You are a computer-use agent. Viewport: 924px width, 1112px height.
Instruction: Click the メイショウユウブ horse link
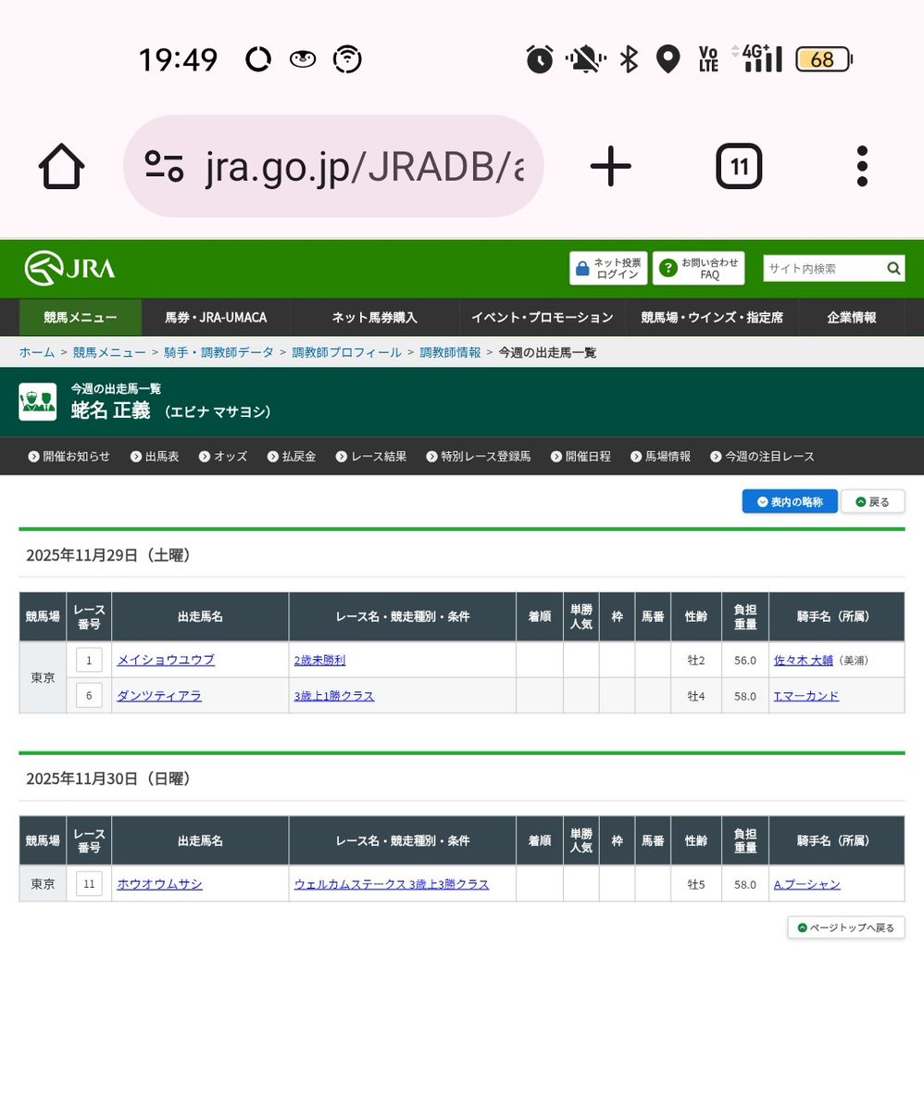coord(166,660)
